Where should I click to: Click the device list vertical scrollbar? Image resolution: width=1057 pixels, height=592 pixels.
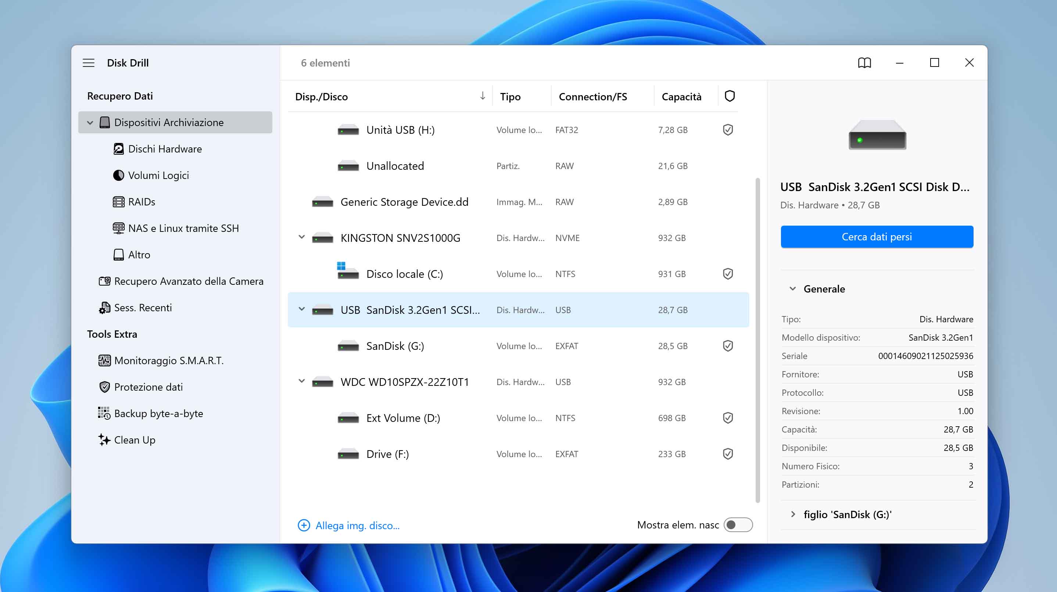[x=757, y=340]
